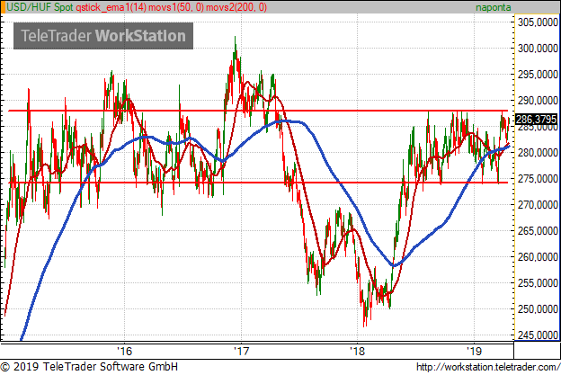Open the workstation.teletrader.com link
This screenshot has width=561, height=375.
point(488,367)
